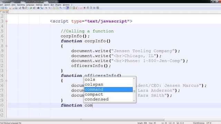Click the autocomplete list scrollbar thumb
The width and height of the screenshot is (221, 124).
click(134, 91)
